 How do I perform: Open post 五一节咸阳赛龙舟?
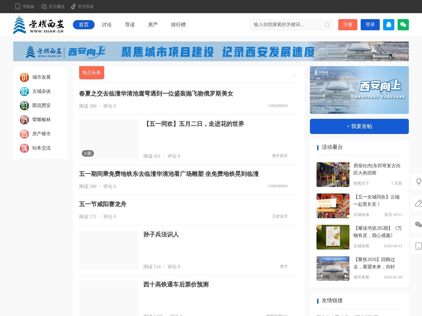pyautogui.click(x=103, y=204)
